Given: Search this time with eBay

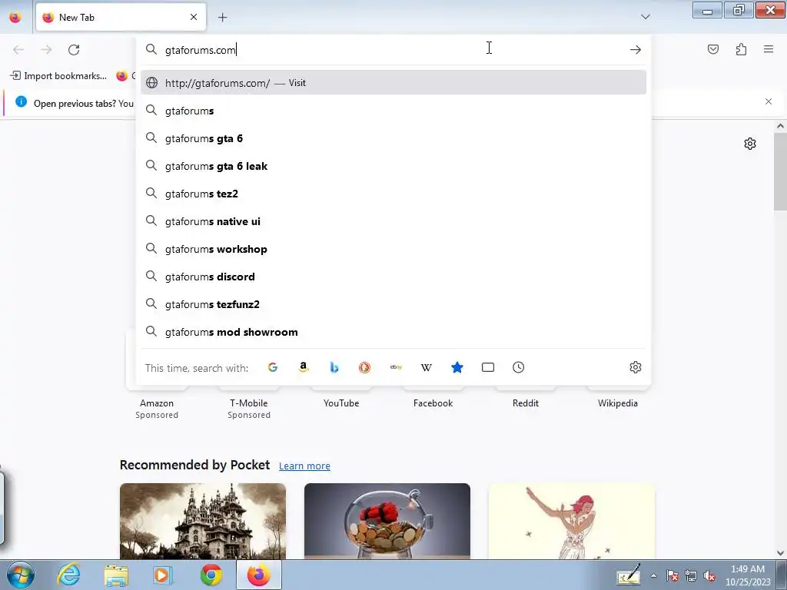Looking at the screenshot, I should click(396, 367).
